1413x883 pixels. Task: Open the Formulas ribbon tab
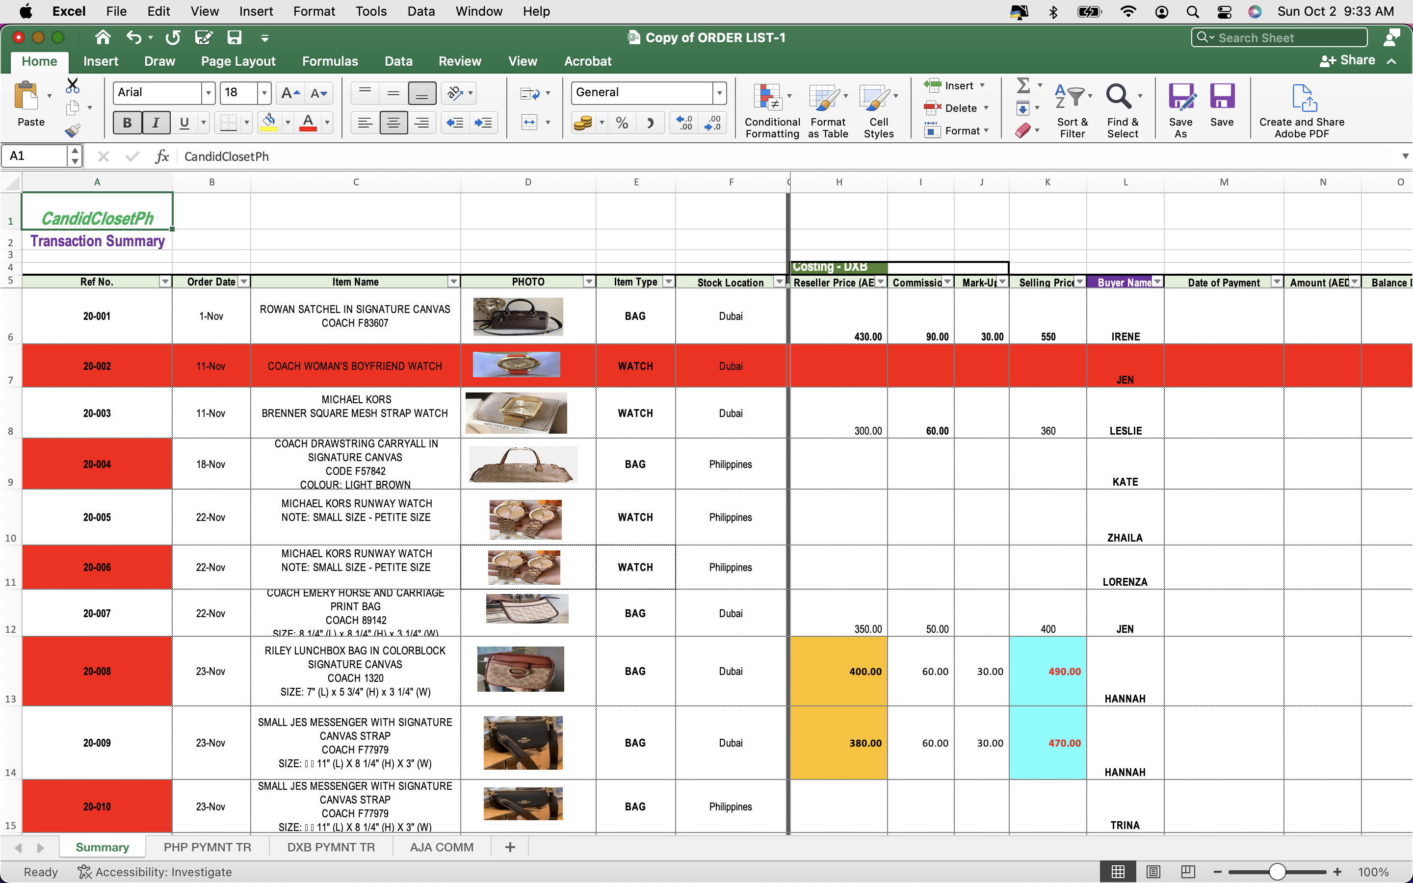[x=330, y=61]
